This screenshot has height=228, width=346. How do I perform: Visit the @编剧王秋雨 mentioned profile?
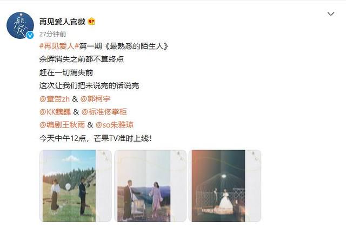coord(62,125)
